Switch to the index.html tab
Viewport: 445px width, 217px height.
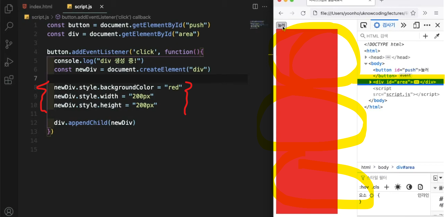[x=37, y=7]
